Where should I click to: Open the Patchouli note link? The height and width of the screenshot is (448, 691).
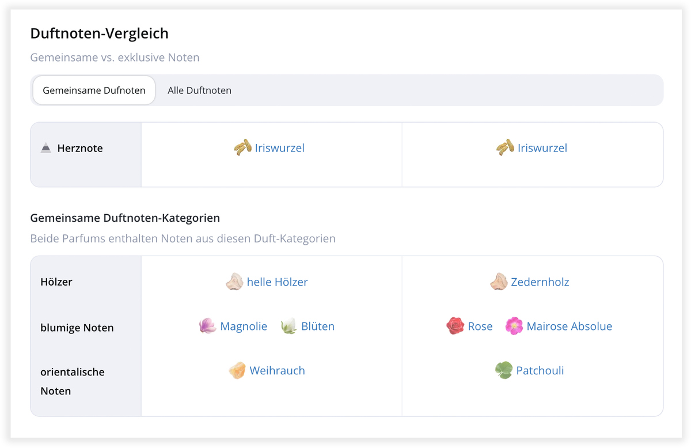pos(539,370)
